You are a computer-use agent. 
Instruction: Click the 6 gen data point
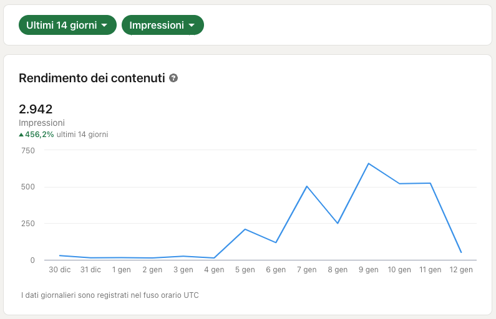point(276,242)
